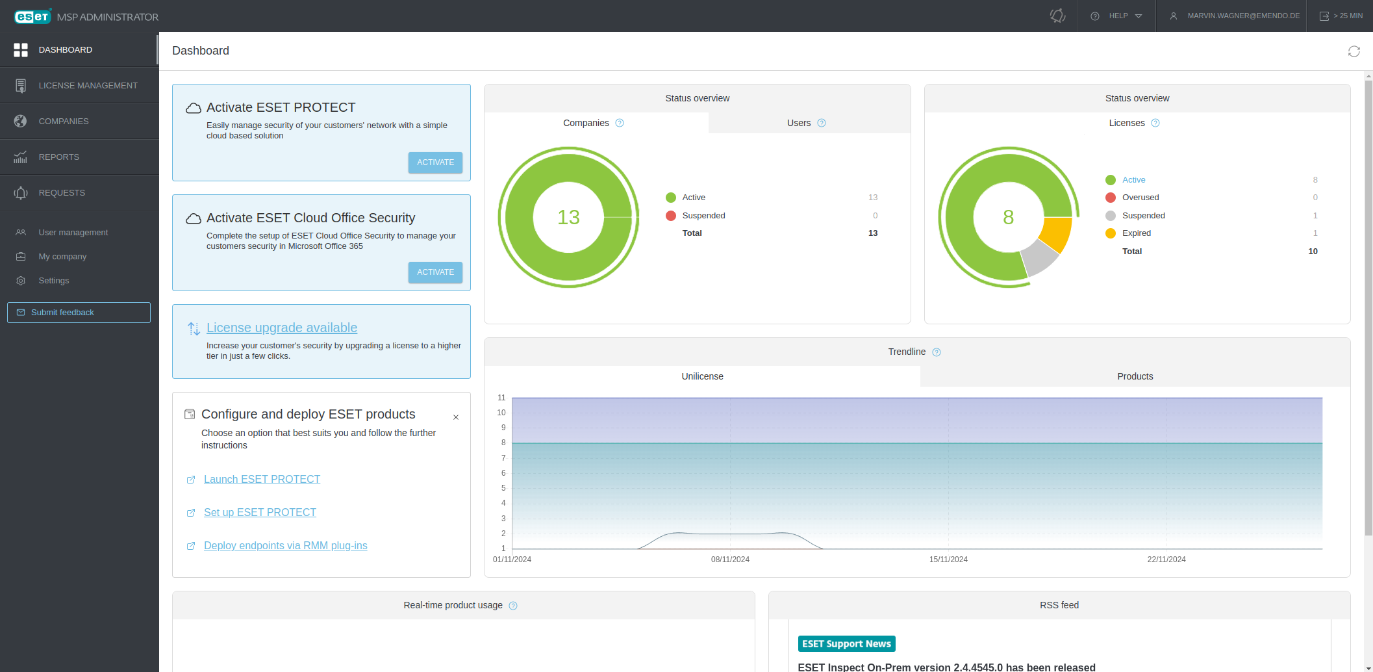Open Requests from the sidebar
Image resolution: width=1373 pixels, height=672 pixels.
[x=79, y=192]
